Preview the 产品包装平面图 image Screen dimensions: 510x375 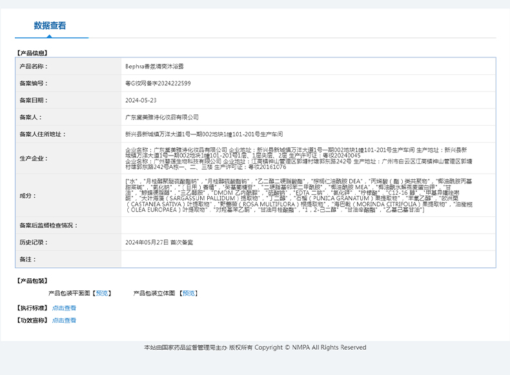pyautogui.click(x=102, y=293)
